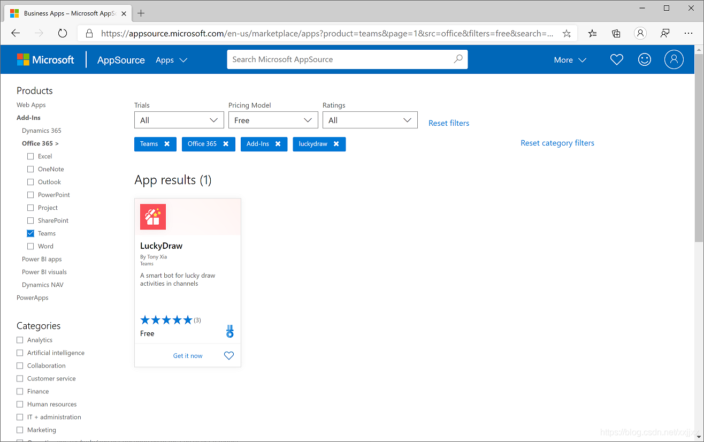Click Get it now for LuckyDraw
Screen dimensions: 704x442
click(x=188, y=356)
